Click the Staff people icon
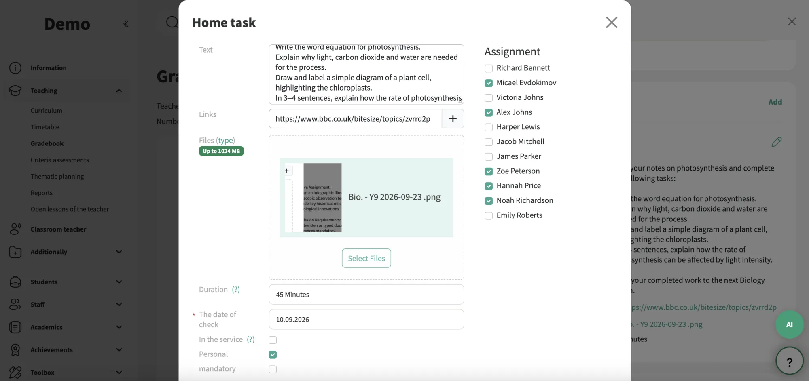 point(15,304)
